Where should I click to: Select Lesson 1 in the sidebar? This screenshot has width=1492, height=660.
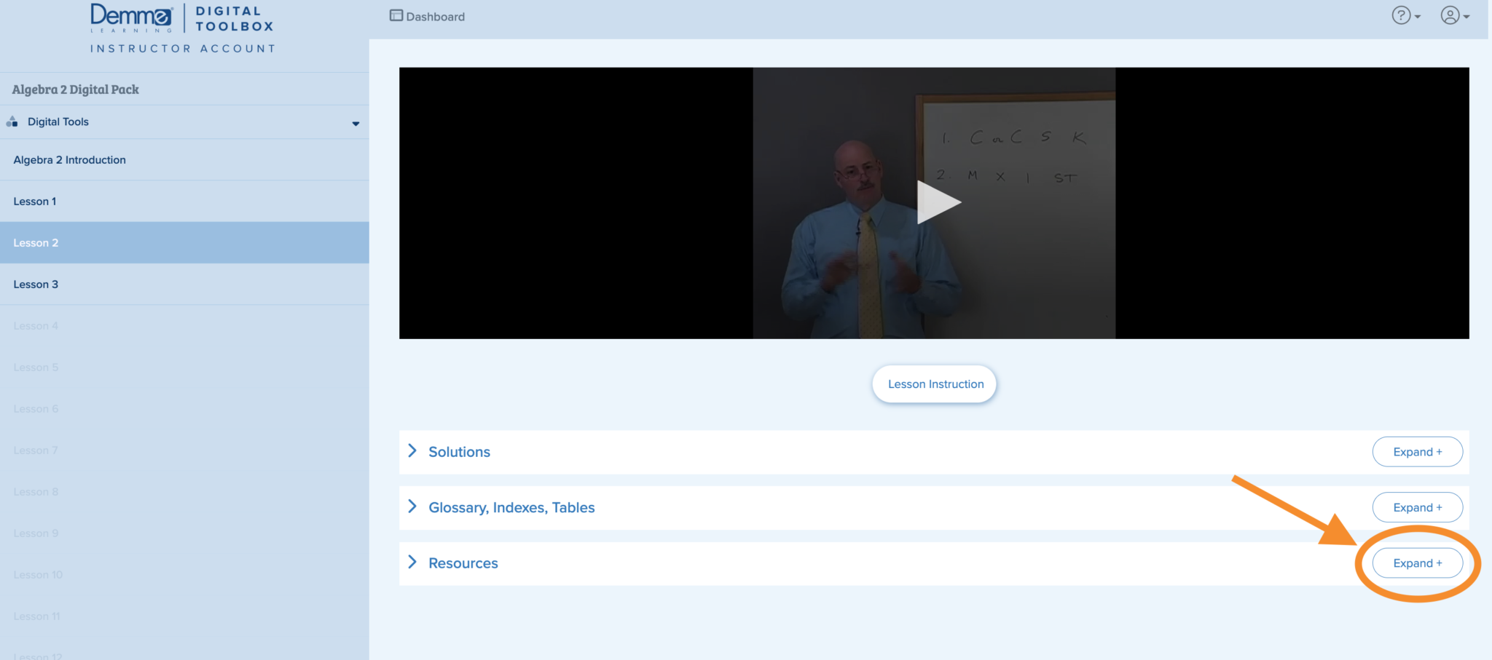(34, 201)
